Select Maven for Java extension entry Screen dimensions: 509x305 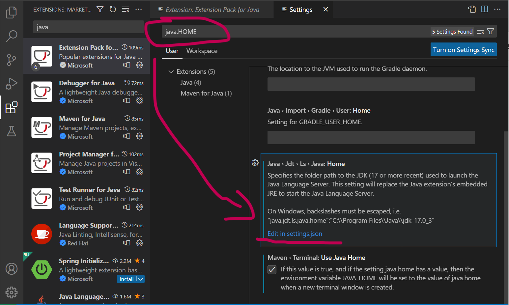click(87, 127)
